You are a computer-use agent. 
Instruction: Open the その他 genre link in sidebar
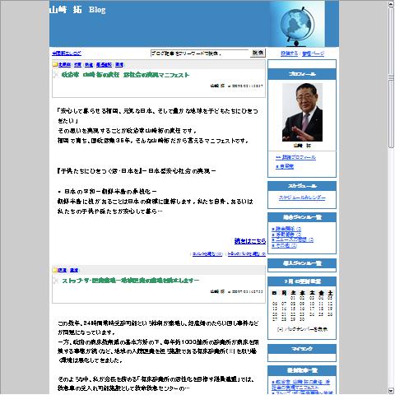click(x=284, y=245)
